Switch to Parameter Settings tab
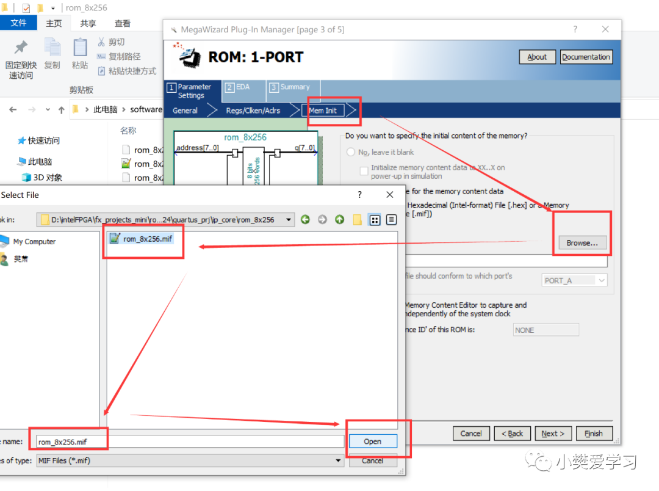 (193, 91)
